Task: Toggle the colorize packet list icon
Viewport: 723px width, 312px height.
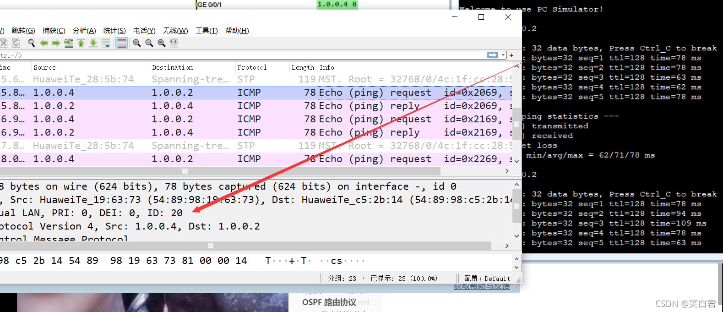Action: click(x=121, y=43)
